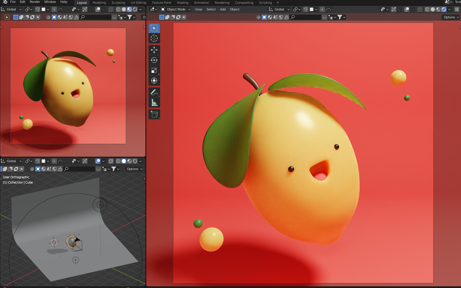Select the Transform tool icon

pos(154,81)
